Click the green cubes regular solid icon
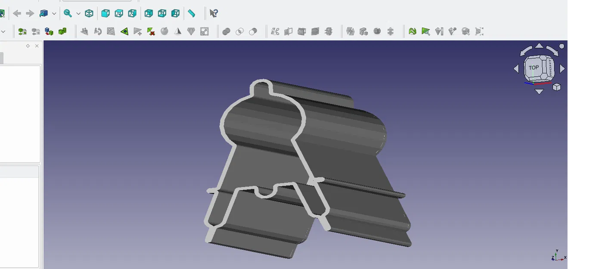The height and width of the screenshot is (269, 593). click(x=62, y=31)
